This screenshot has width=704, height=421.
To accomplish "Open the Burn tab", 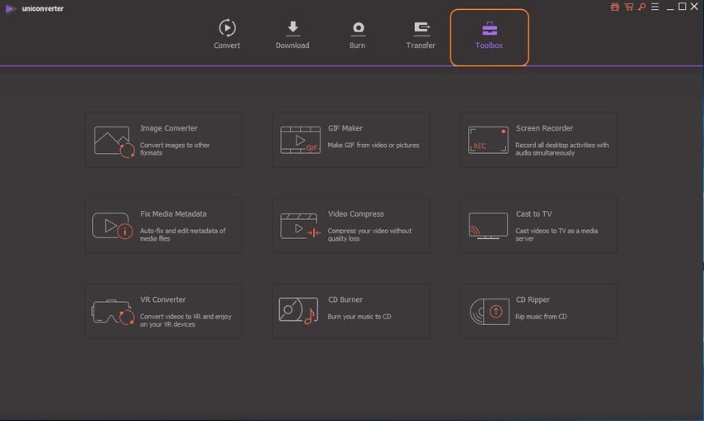I will pyautogui.click(x=358, y=35).
